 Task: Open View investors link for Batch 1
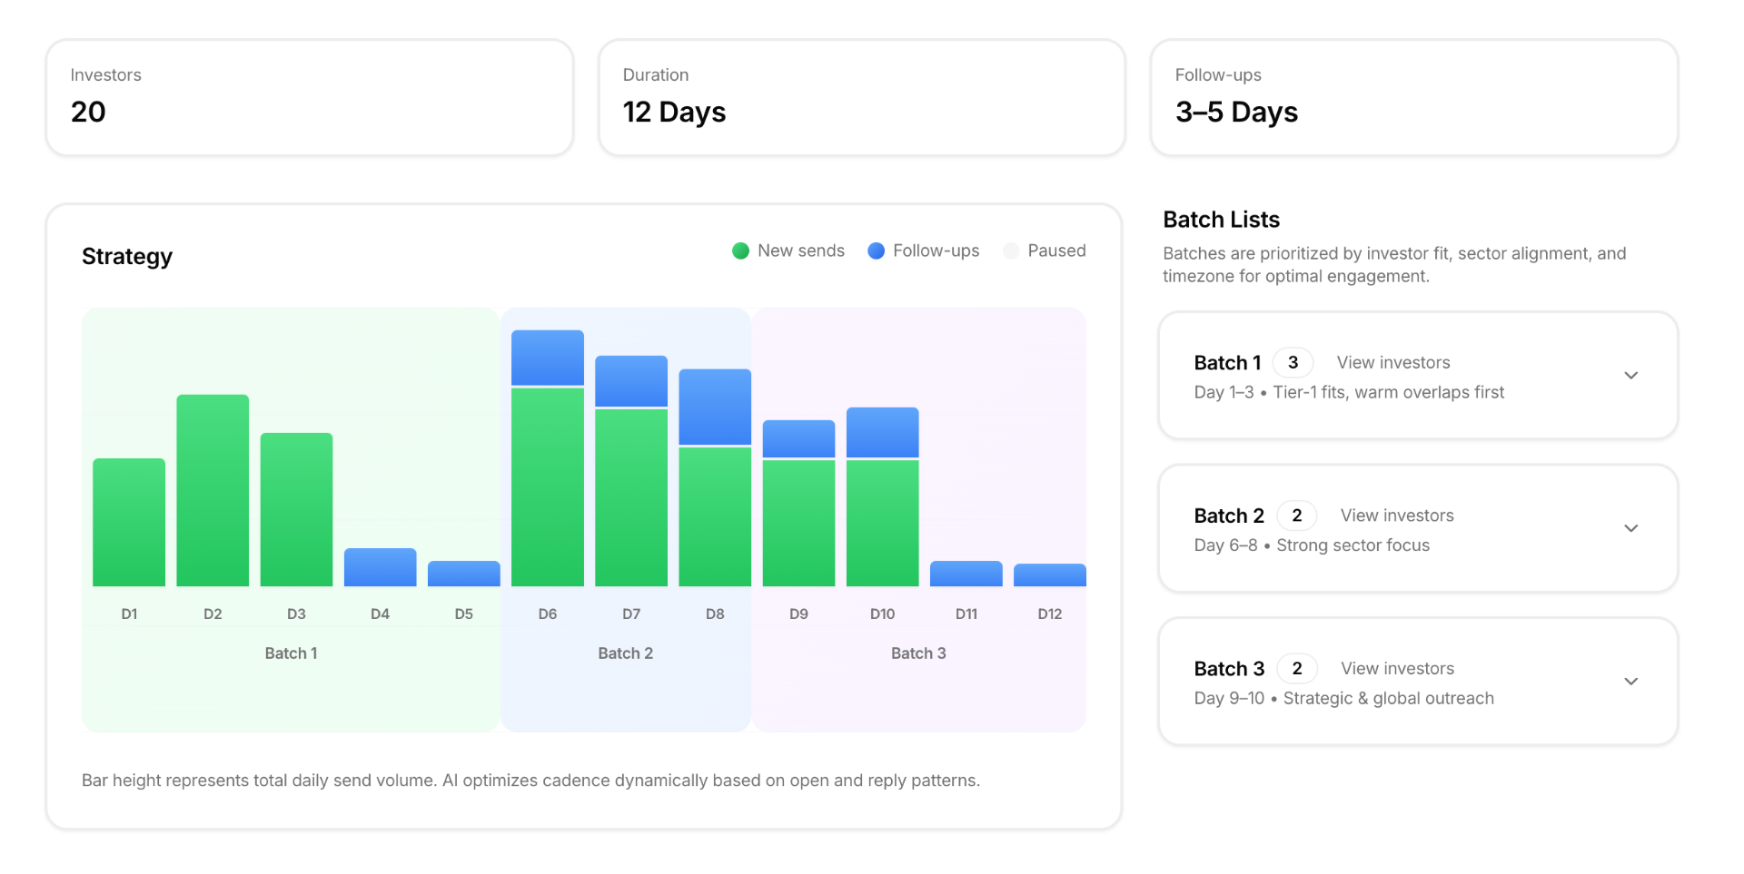pyautogui.click(x=1392, y=363)
